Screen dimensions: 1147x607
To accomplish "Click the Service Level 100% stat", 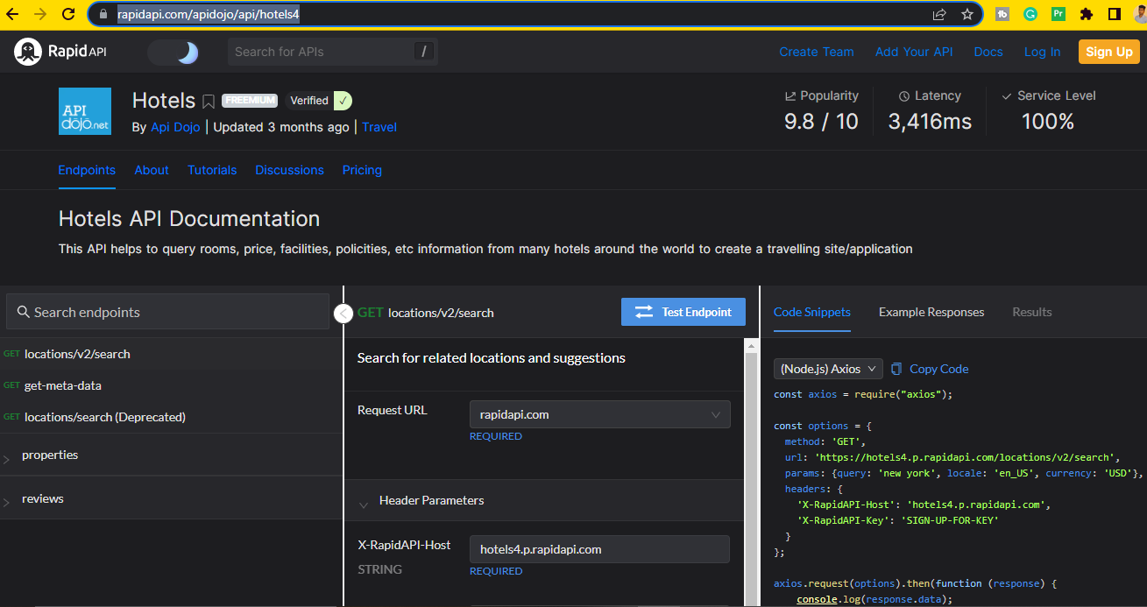I will (x=1048, y=109).
